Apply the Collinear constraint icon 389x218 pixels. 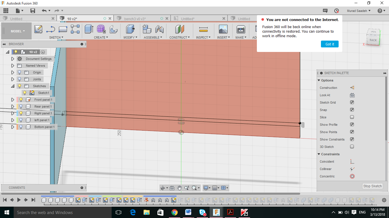coord(352,169)
